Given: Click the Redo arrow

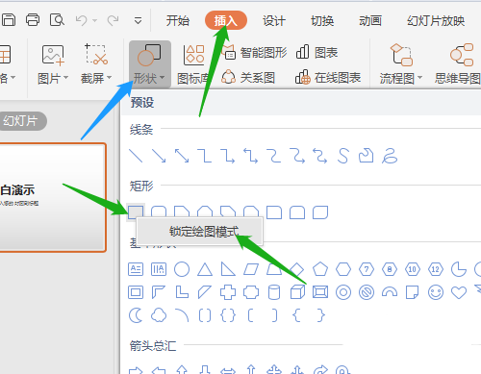Looking at the screenshot, I should point(113,20).
